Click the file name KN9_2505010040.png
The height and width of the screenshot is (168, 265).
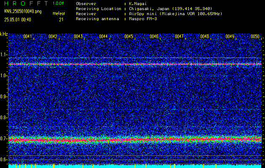(x=23, y=11)
